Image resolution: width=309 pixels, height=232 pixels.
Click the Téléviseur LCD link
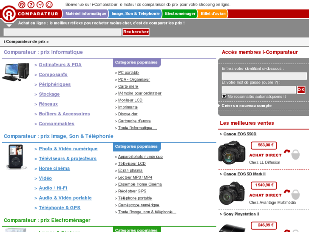pyautogui.click(x=132, y=163)
